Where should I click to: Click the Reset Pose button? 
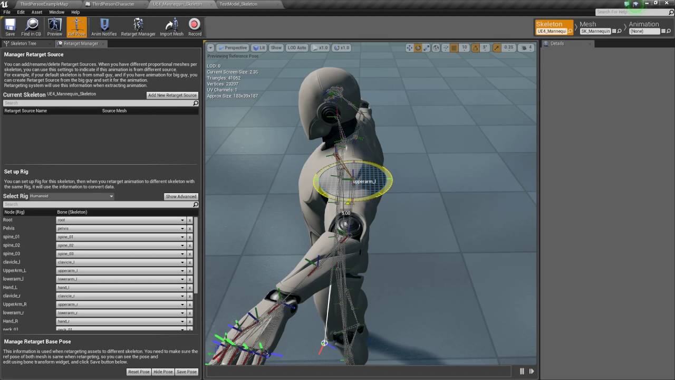(139, 372)
